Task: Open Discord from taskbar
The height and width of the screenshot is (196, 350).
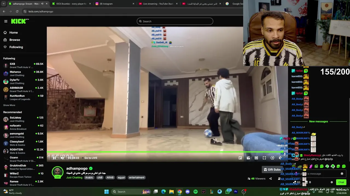Action: coord(188,192)
